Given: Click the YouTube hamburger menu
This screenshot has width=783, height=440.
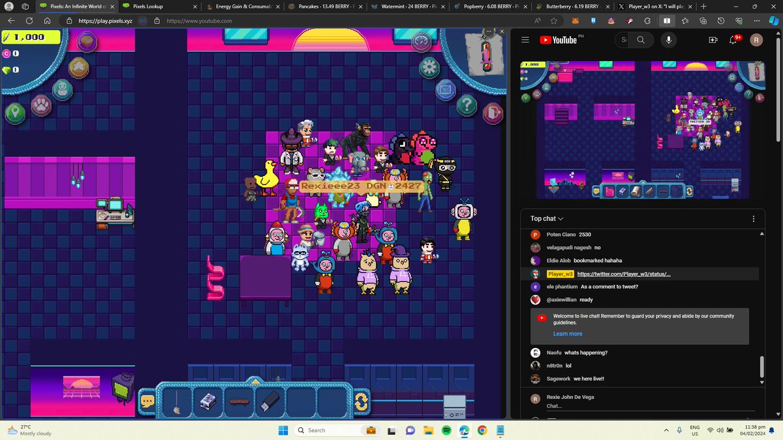Looking at the screenshot, I should (x=525, y=40).
